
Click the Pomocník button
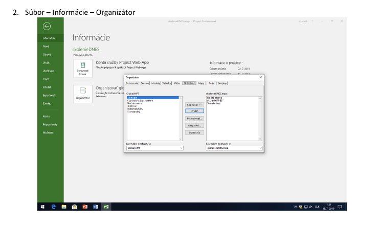pos(194,132)
